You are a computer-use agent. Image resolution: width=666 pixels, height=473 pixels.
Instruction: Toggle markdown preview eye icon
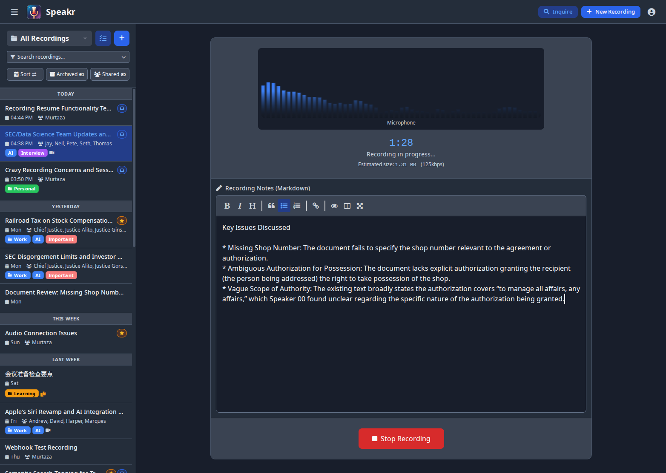pyautogui.click(x=334, y=206)
